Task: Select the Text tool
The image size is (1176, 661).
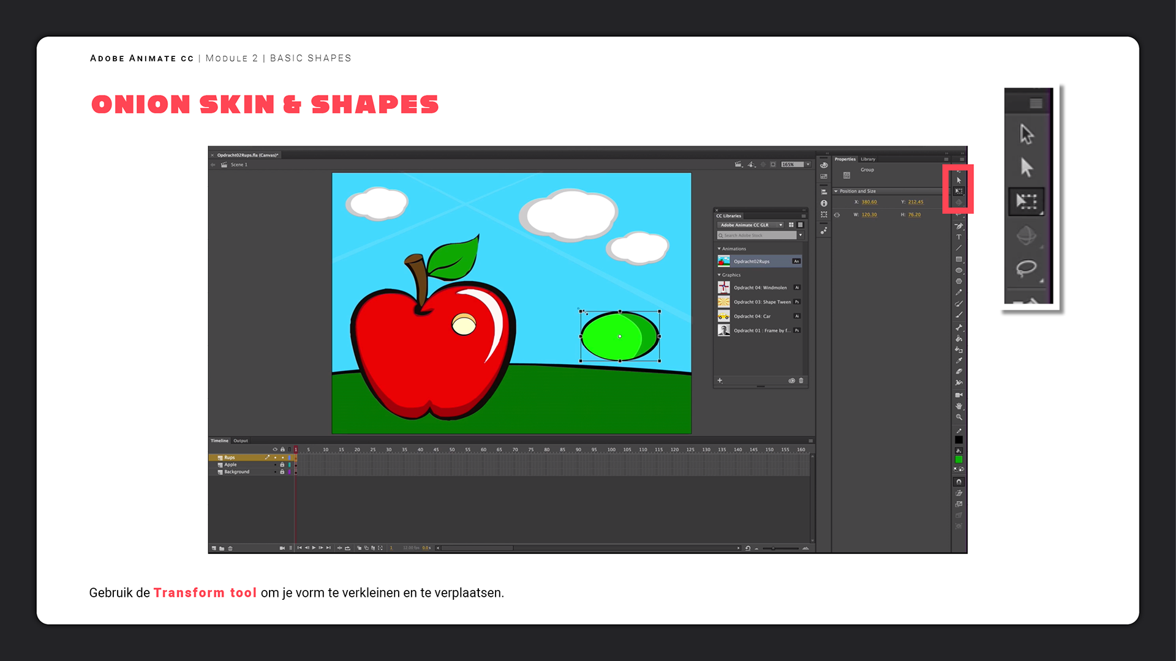Action: click(x=959, y=237)
